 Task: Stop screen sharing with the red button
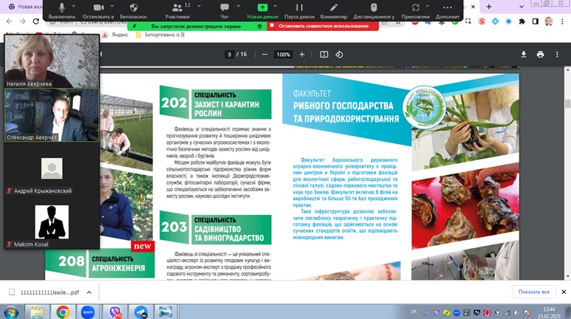pos(323,26)
